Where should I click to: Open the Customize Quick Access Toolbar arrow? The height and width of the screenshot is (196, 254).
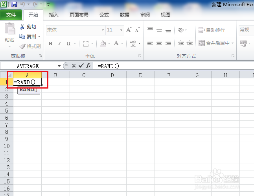click(x=48, y=5)
